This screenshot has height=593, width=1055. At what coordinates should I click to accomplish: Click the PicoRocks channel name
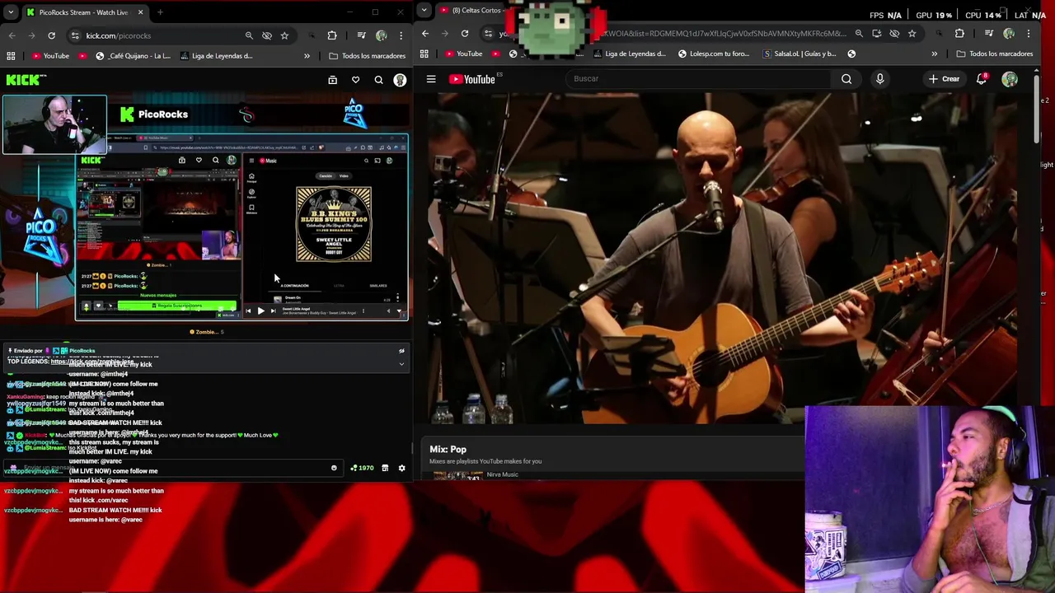(x=163, y=114)
